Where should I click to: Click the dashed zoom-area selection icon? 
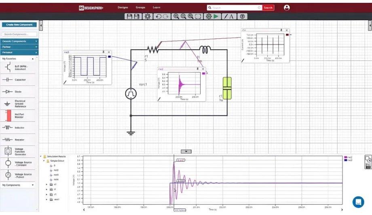point(198,17)
